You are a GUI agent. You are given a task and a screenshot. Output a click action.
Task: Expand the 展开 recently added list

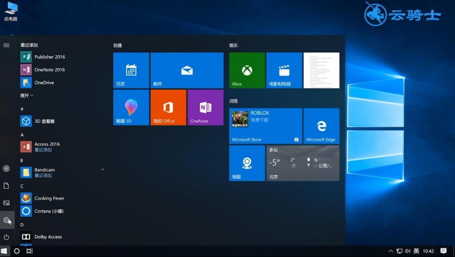[x=27, y=96]
